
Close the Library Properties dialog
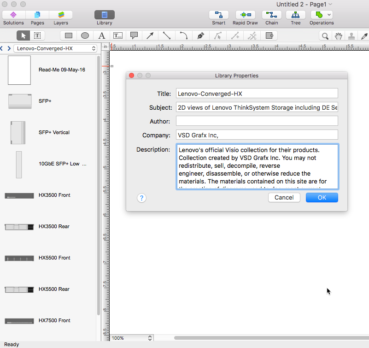[132, 75]
